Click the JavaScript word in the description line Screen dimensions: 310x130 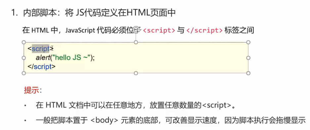80,31
